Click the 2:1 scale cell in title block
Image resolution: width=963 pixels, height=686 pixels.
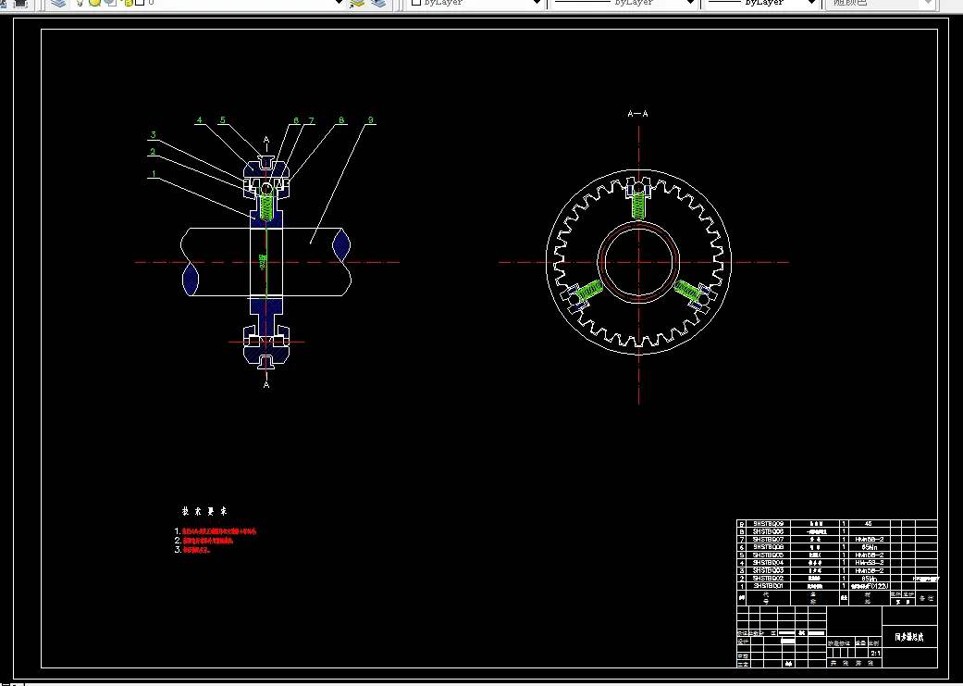tap(875, 654)
